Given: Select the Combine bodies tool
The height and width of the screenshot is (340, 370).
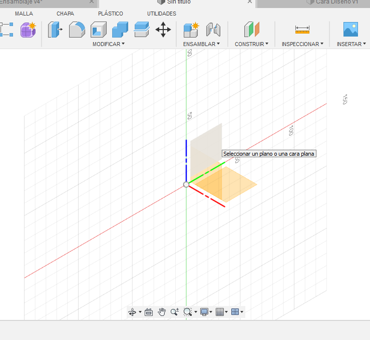Looking at the screenshot, I should 120,30.
